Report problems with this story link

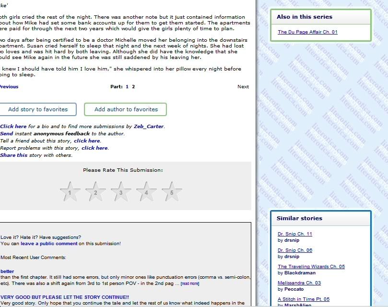(94, 148)
